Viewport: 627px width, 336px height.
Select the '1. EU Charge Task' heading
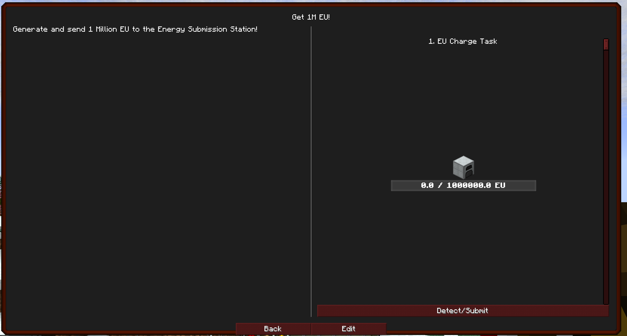[x=463, y=41]
